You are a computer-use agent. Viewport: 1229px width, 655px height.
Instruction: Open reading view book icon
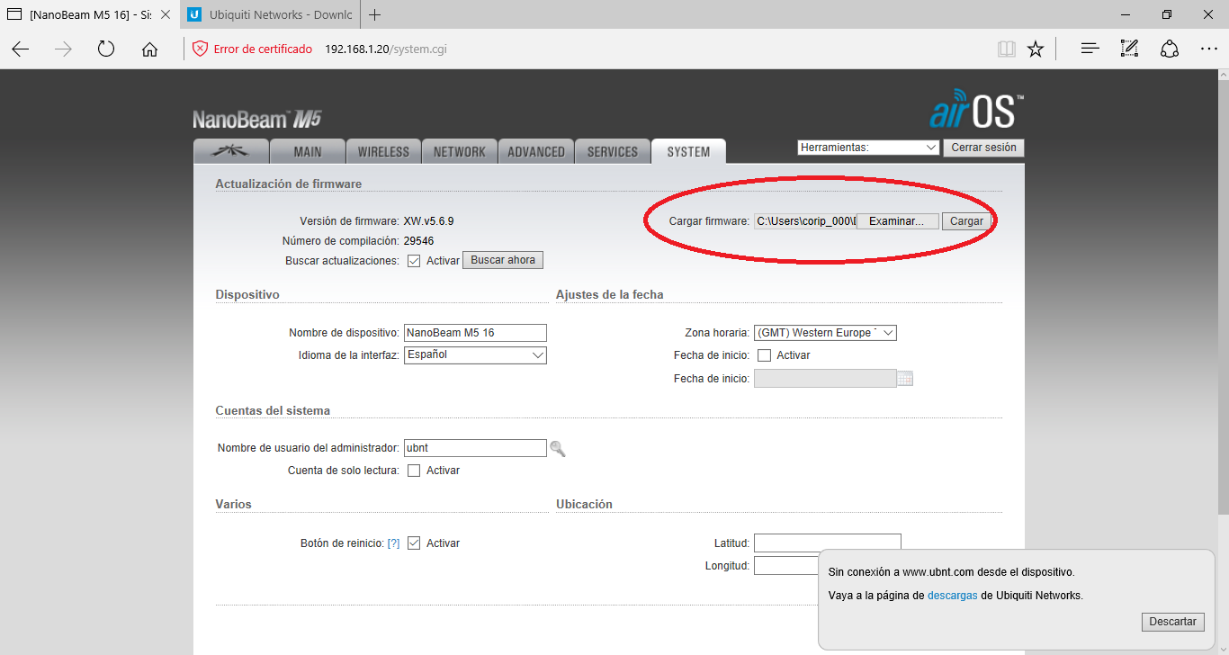click(1007, 49)
